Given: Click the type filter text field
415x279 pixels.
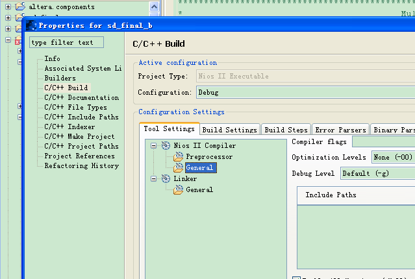Looking at the screenshot, I should pos(66,42).
